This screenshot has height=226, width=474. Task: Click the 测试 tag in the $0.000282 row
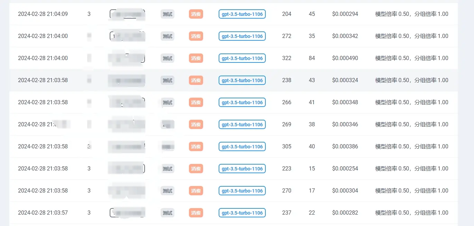[167, 213]
